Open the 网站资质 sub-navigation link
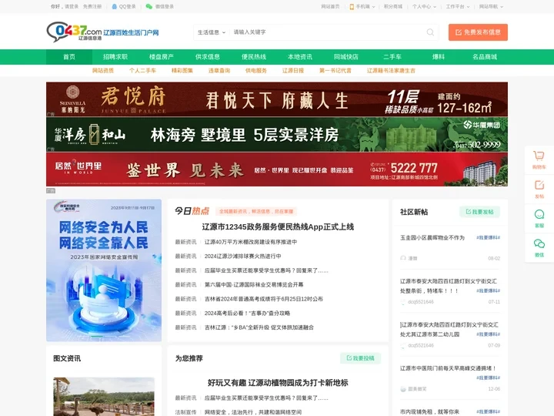Screen dimensions: 554x416 tap(103, 70)
